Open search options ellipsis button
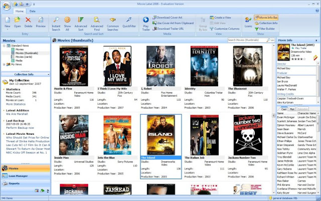The height and width of the screenshot is (201, 321). tap(272, 40)
